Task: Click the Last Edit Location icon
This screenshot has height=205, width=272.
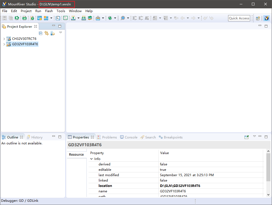Action: click(x=176, y=18)
